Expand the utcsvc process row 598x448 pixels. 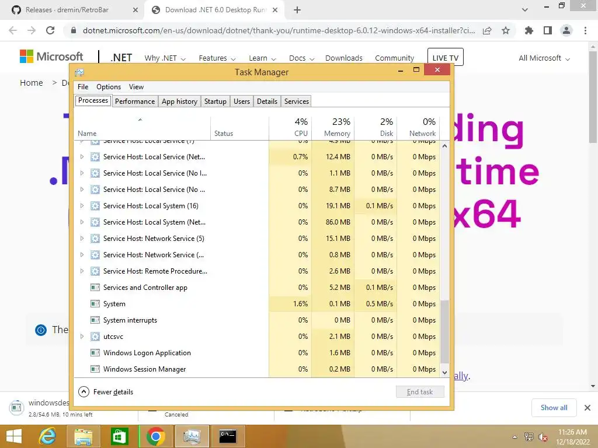tap(82, 337)
